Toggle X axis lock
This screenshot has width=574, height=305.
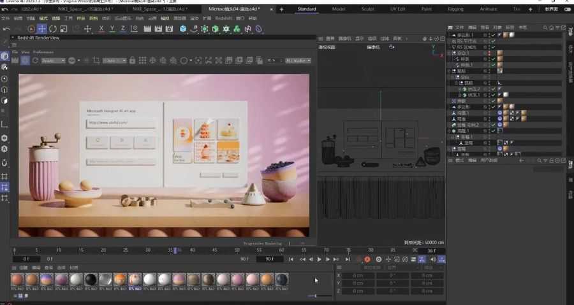coord(101,29)
